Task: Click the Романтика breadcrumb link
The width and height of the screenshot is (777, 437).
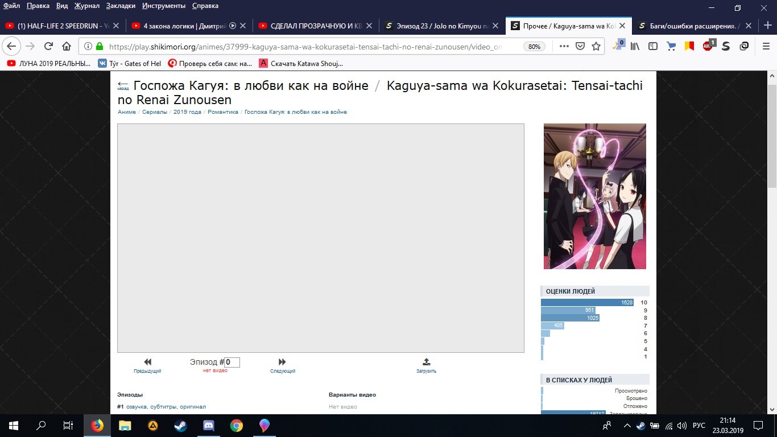Action: (x=222, y=112)
